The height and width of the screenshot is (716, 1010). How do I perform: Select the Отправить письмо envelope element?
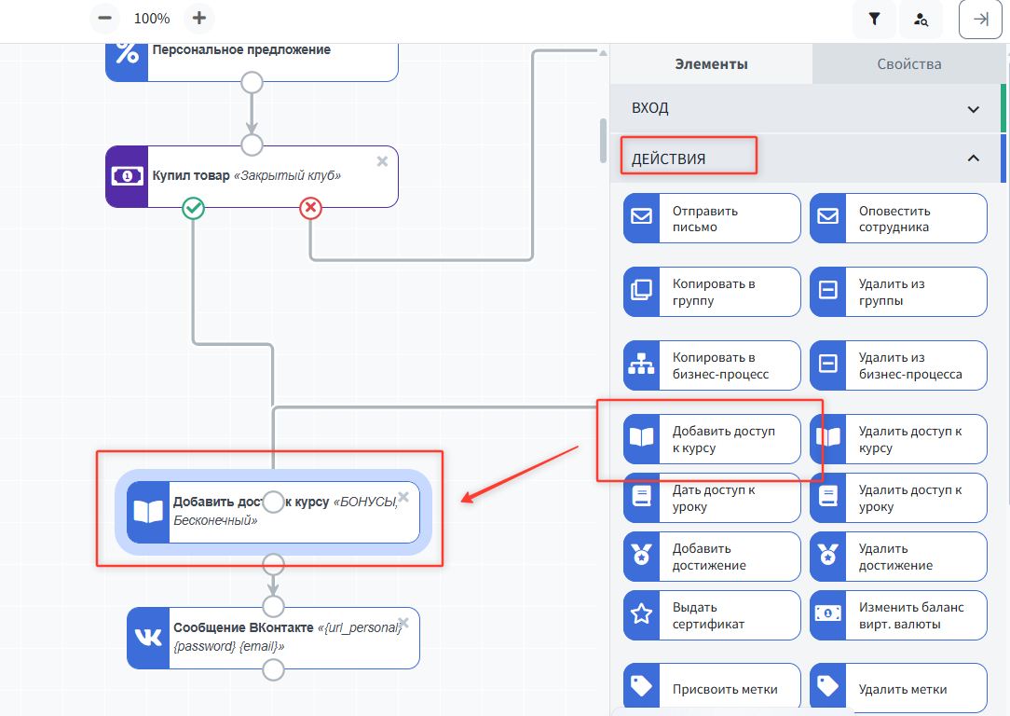tap(711, 218)
